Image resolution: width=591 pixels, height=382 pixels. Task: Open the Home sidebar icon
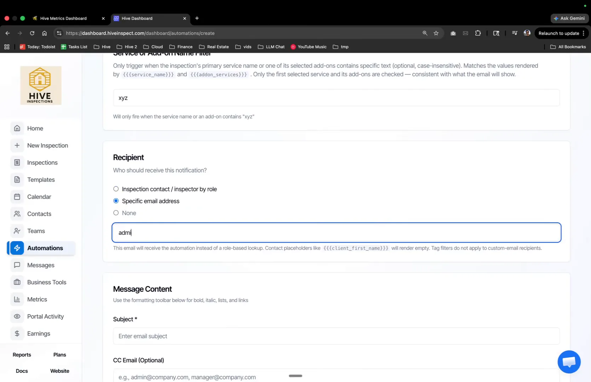click(17, 128)
